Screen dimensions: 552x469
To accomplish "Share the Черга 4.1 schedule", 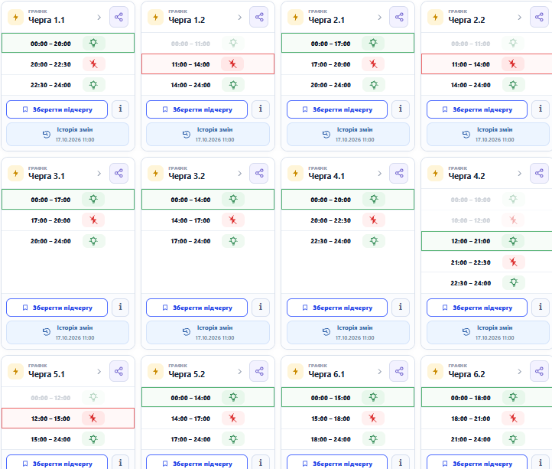I will 399,173.
